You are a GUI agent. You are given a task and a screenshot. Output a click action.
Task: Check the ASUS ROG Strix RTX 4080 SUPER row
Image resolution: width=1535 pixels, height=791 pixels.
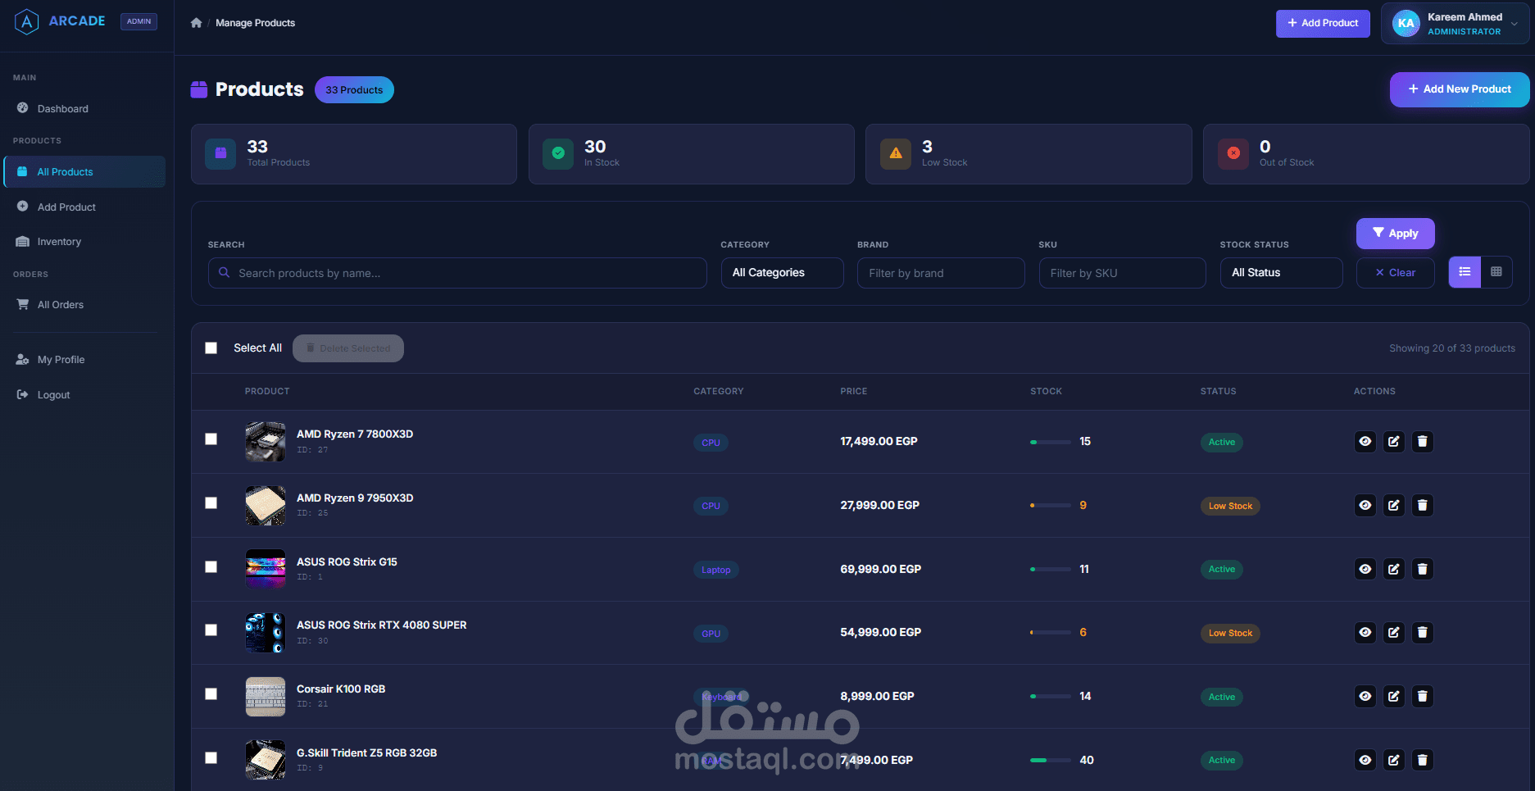[211, 630]
